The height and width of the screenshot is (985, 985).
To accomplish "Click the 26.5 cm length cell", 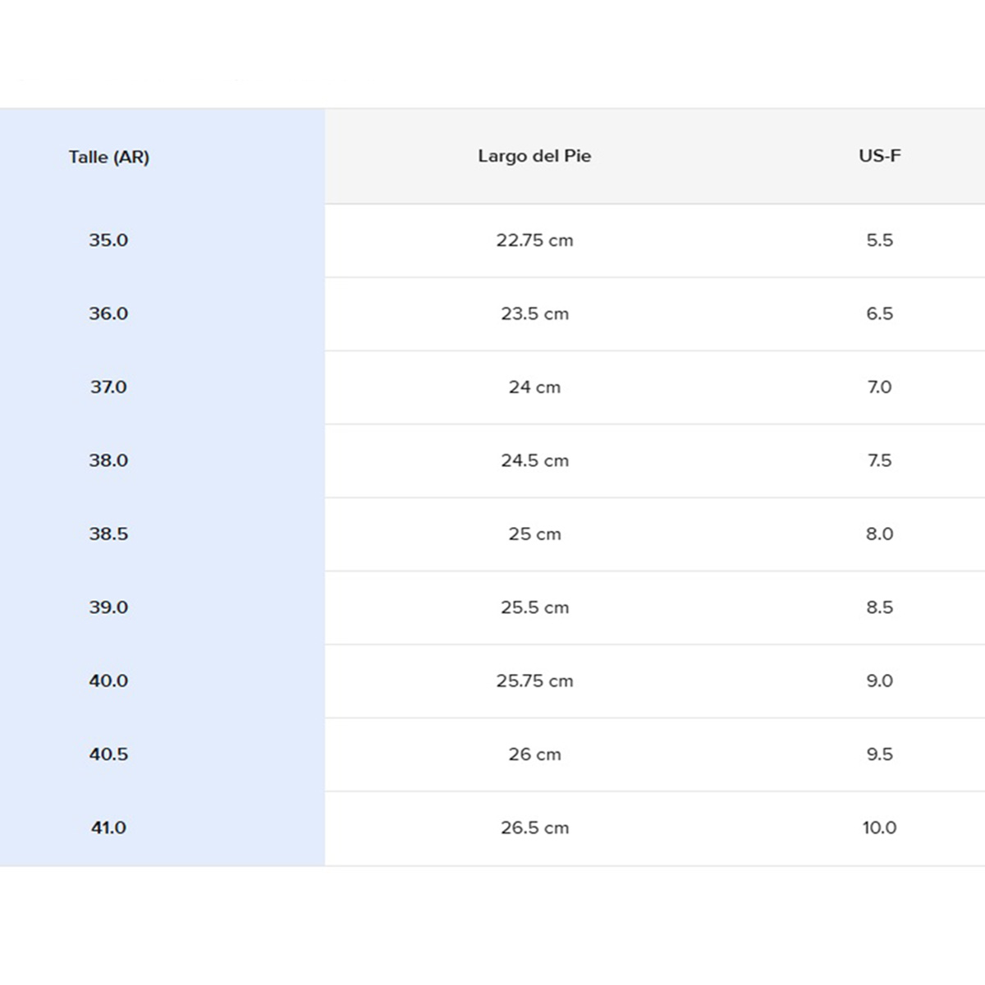I will 534,827.
